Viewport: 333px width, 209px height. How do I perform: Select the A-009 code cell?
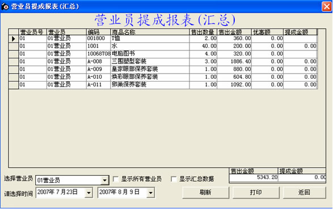pyautogui.click(x=99, y=69)
